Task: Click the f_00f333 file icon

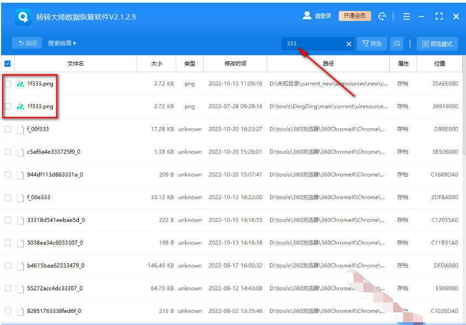Action: point(20,129)
